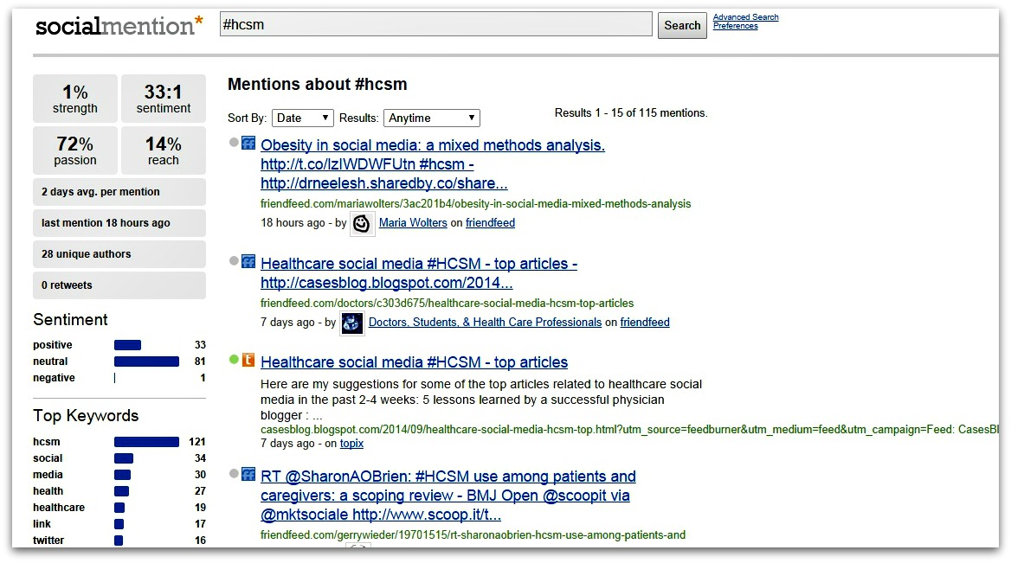Click Doctors, Students avatar thumbnail
The image size is (1011, 563).
point(351,323)
